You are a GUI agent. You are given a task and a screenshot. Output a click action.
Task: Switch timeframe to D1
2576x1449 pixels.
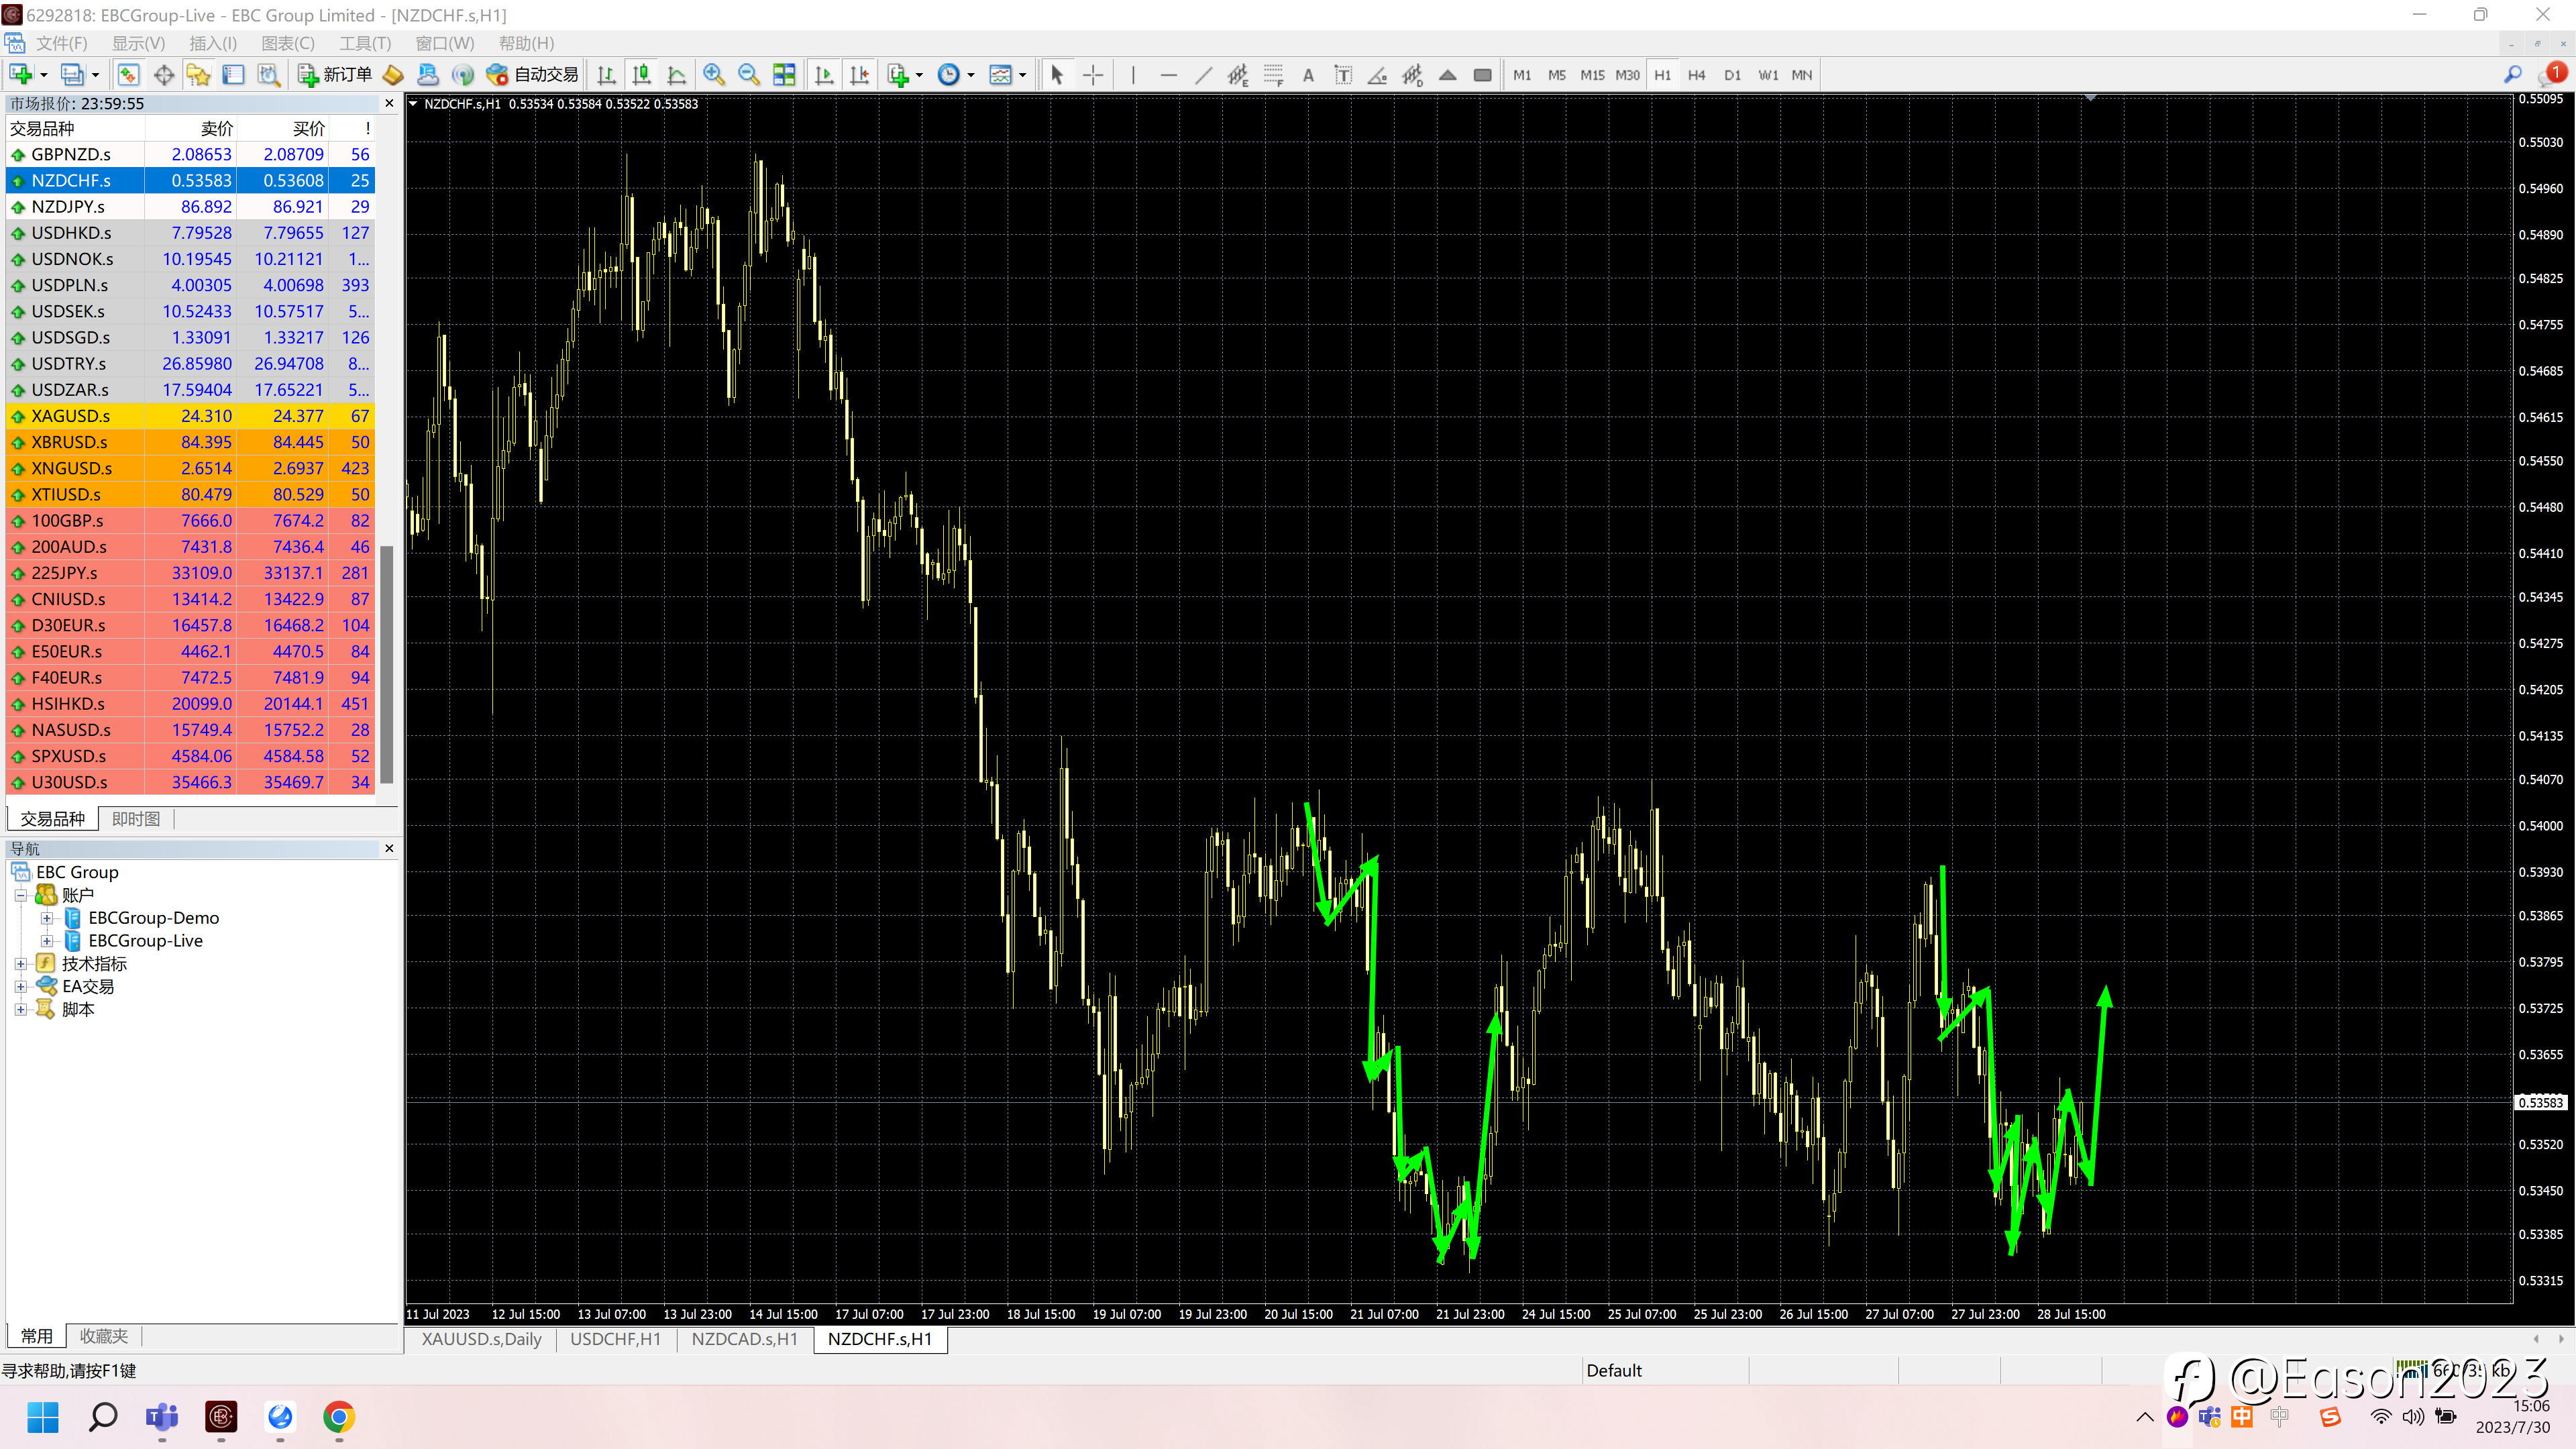point(1733,75)
